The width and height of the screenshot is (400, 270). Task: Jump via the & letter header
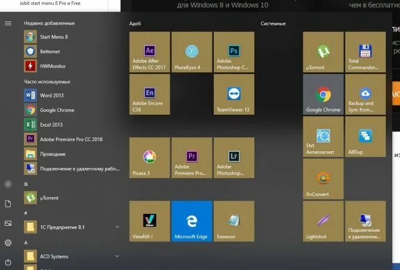tap(26, 184)
